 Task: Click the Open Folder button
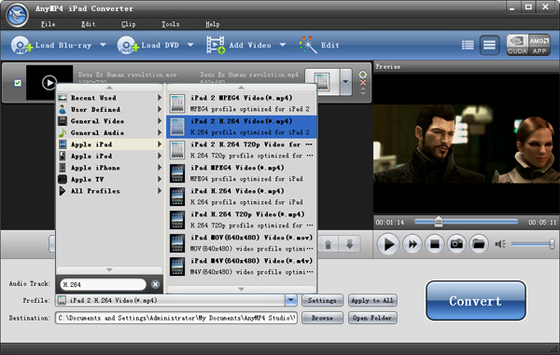point(372,318)
